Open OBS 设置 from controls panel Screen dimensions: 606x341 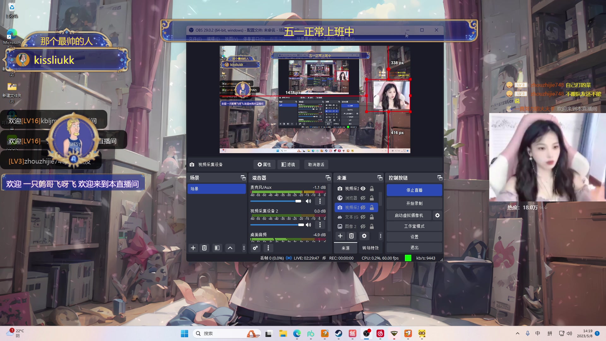(414, 237)
